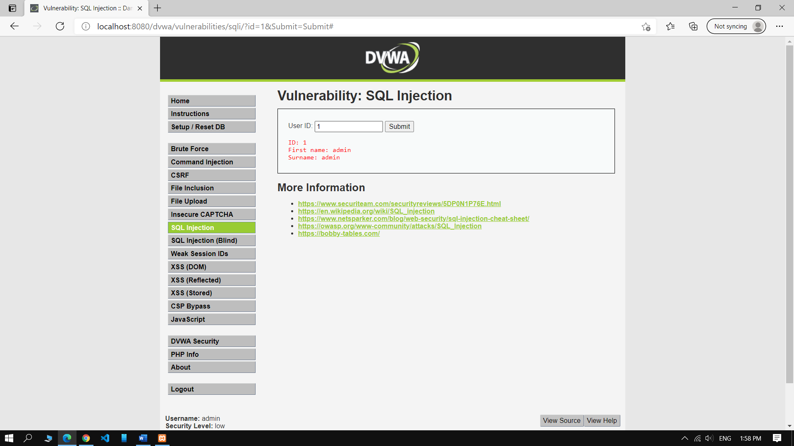
Task: Open the About page
Action: (212, 367)
